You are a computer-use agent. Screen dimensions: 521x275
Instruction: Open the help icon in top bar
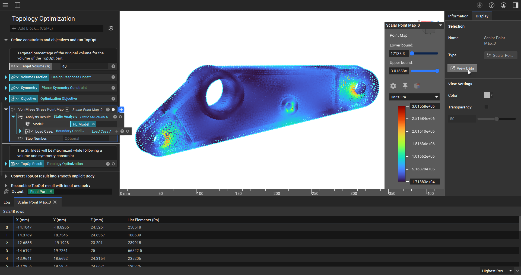(x=492, y=5)
